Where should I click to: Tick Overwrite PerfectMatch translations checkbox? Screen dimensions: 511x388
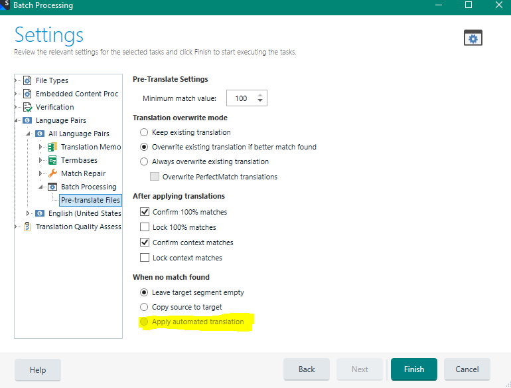[155, 177]
